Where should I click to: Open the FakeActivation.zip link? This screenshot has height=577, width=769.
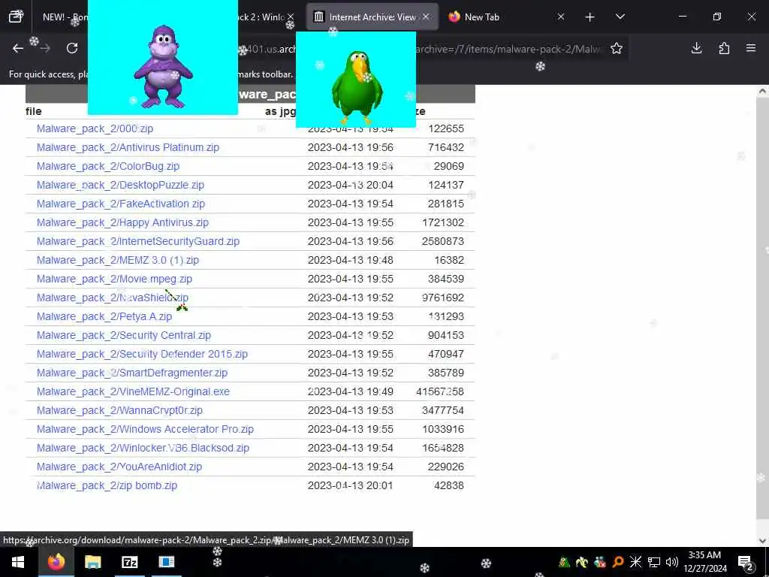(x=121, y=204)
